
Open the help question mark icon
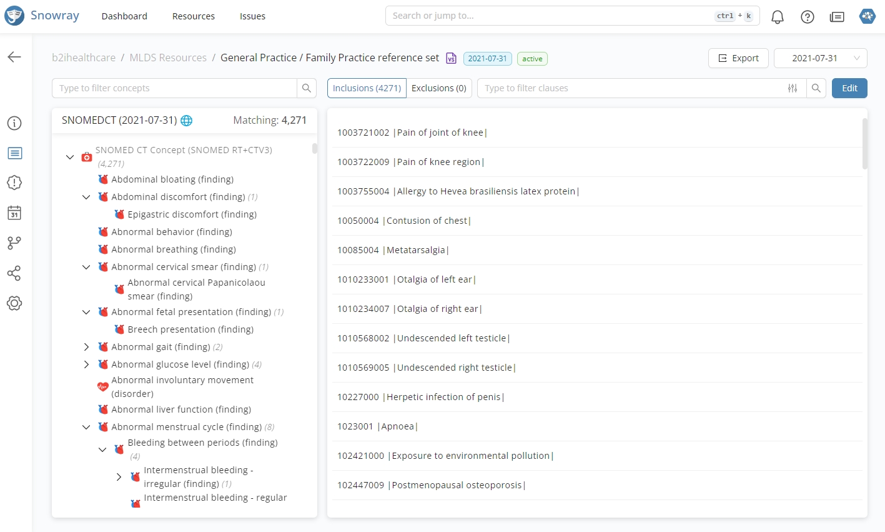pyautogui.click(x=807, y=17)
